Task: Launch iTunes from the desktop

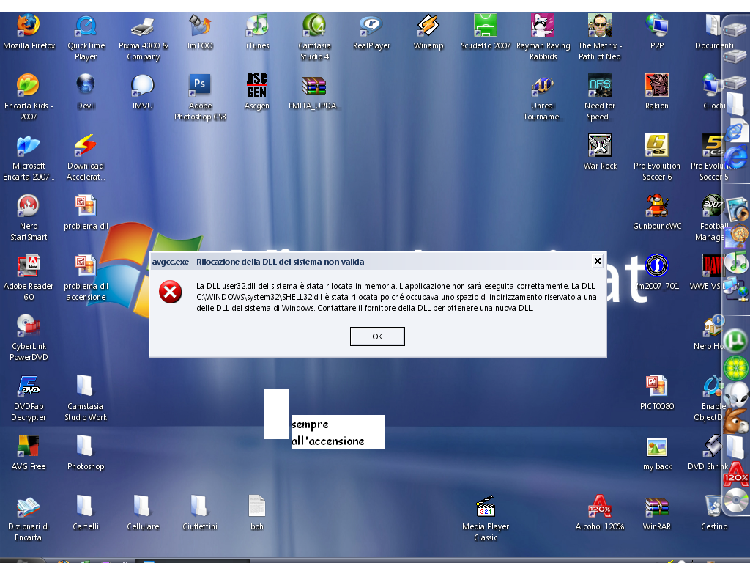Action: click(257, 32)
